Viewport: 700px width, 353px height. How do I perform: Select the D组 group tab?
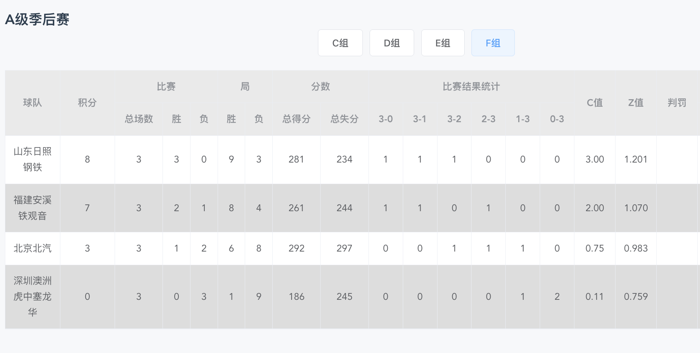tap(392, 43)
